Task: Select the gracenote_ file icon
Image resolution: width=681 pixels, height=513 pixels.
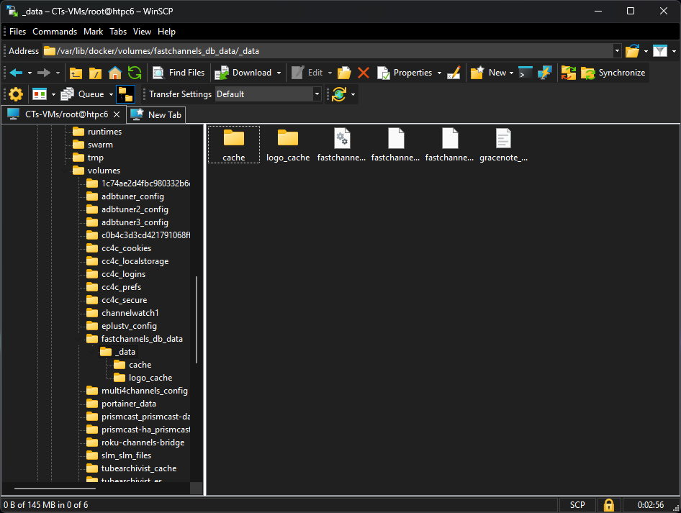Action: 503,145
